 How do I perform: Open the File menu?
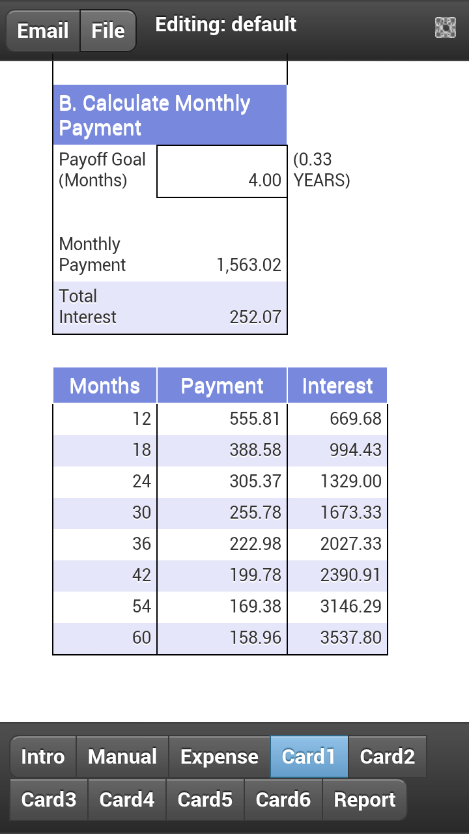[108, 31]
